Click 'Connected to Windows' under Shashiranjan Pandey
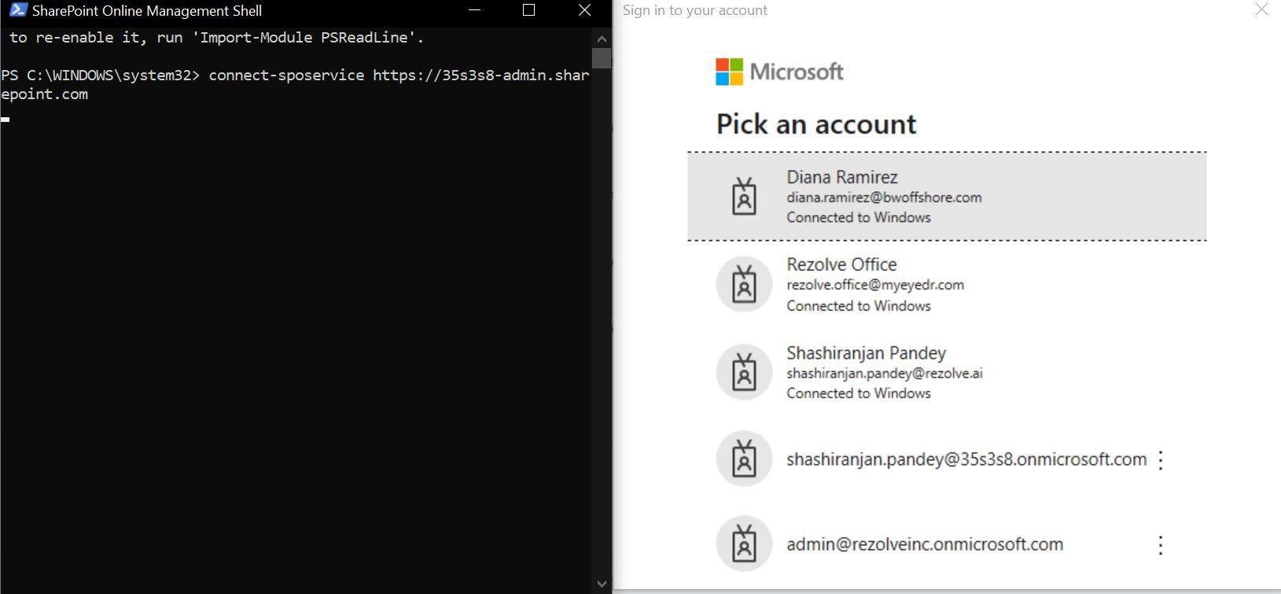Screen dimensions: 1281x594 [x=859, y=393]
